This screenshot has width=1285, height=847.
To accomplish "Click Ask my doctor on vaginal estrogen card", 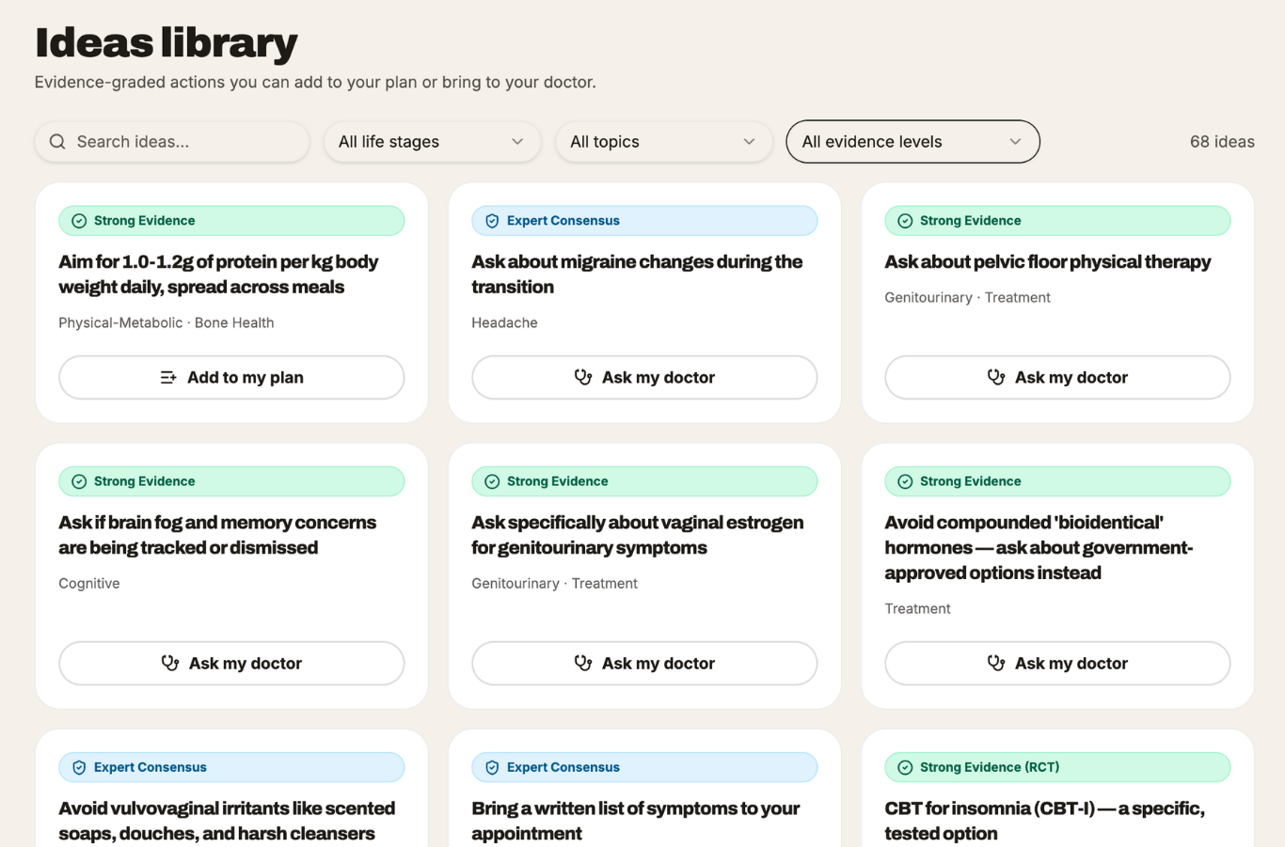I will pyautogui.click(x=644, y=663).
